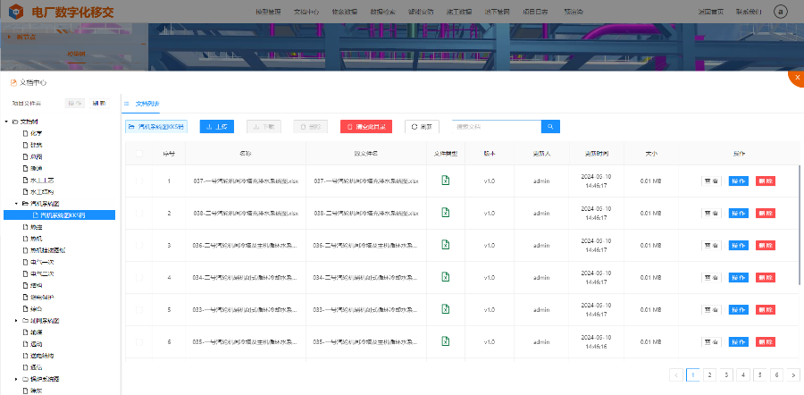
Task: Collapse the 汽机系统图 tree folder
Action: (x=16, y=203)
